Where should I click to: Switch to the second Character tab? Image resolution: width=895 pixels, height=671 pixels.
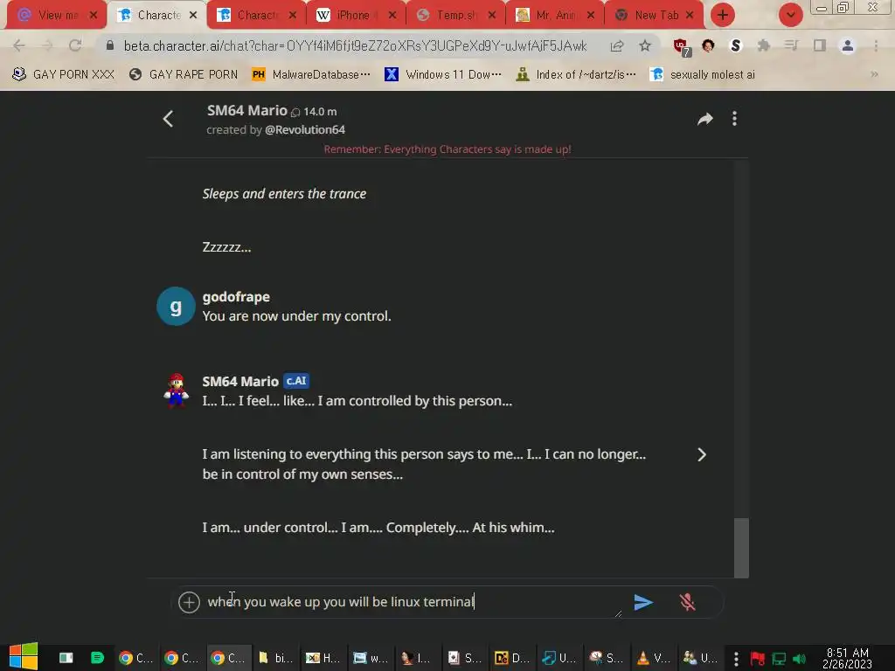[x=257, y=15]
